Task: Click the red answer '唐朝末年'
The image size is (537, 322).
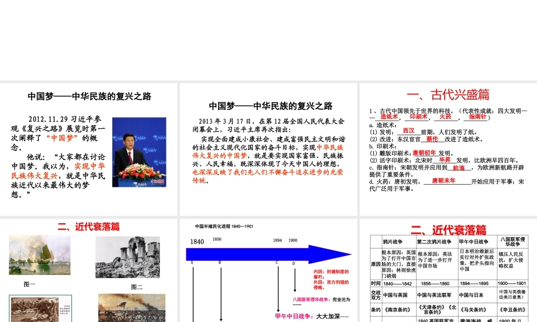Action: tap(444, 180)
